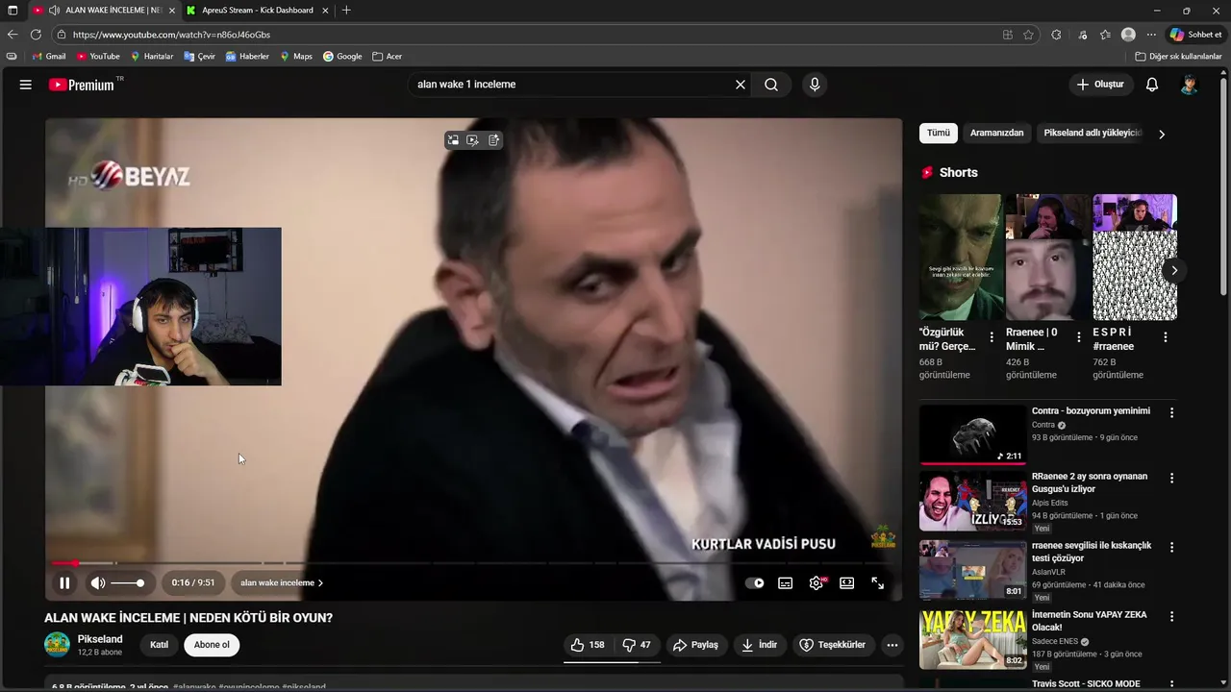Select the Aramanızdan filter chip
Screen dimensions: 1231x692
tap(996, 133)
